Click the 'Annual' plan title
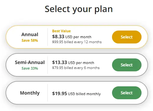153x111 pixels. pos(30,34)
